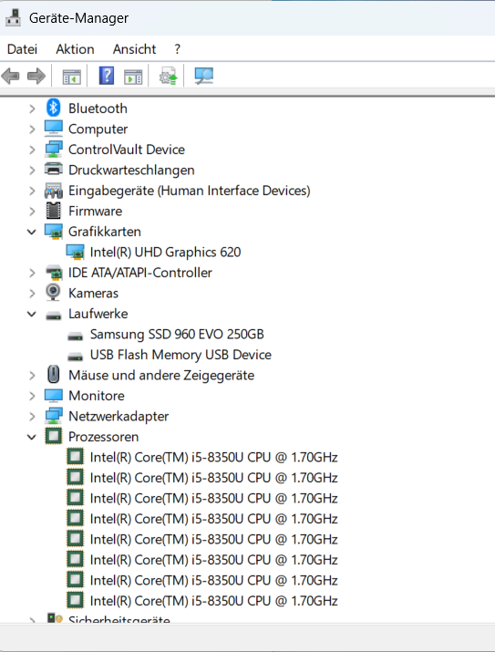Expand the Netzwerkadapter category
Viewport: 495px width, 652px height.
point(32,416)
